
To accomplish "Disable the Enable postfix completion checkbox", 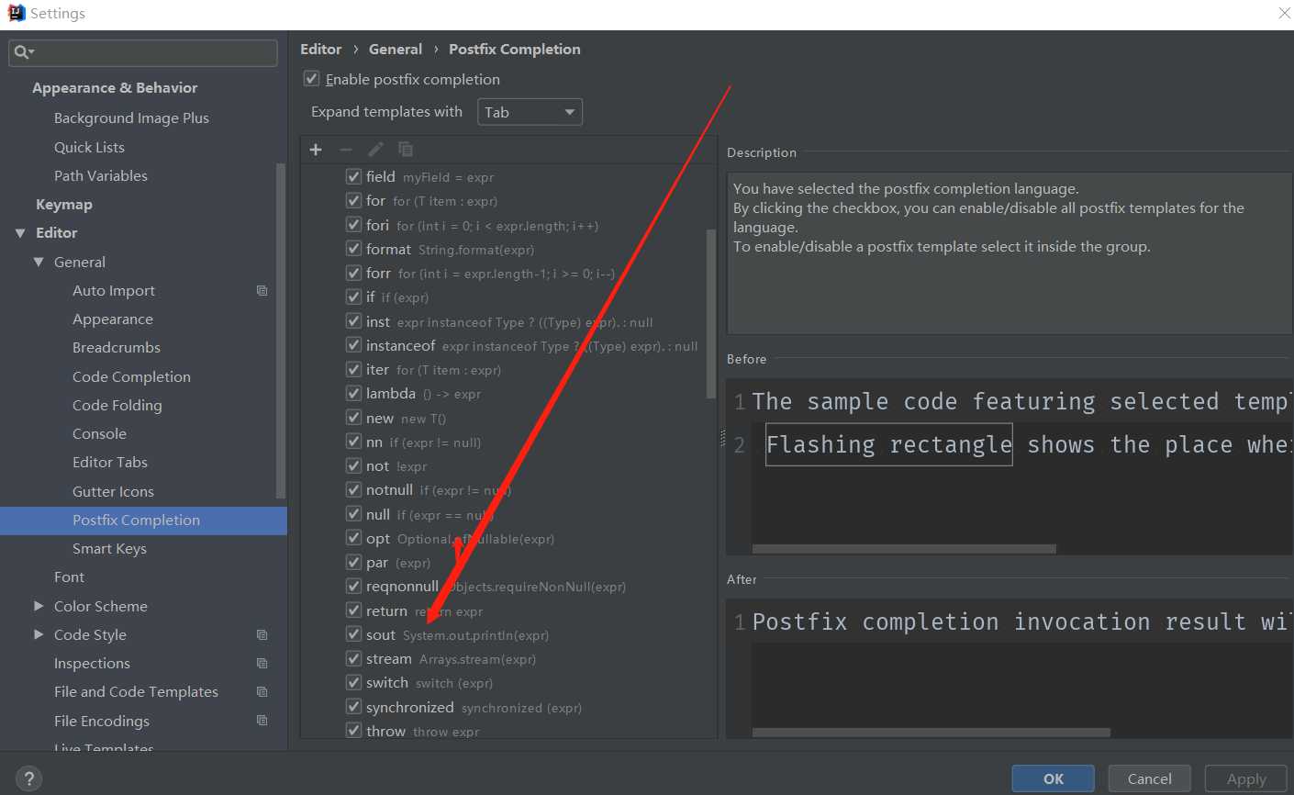I will (312, 79).
